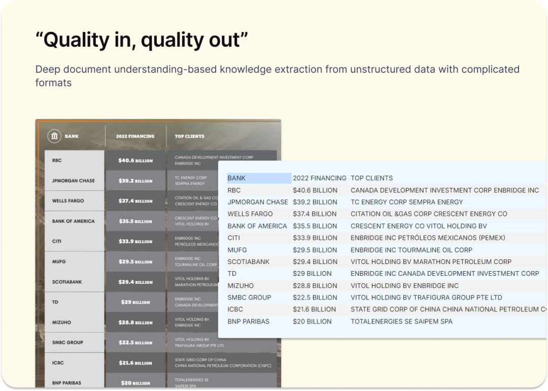Click the "$40.6 BILLION" extracted value
The image size is (548, 391).
point(315,190)
